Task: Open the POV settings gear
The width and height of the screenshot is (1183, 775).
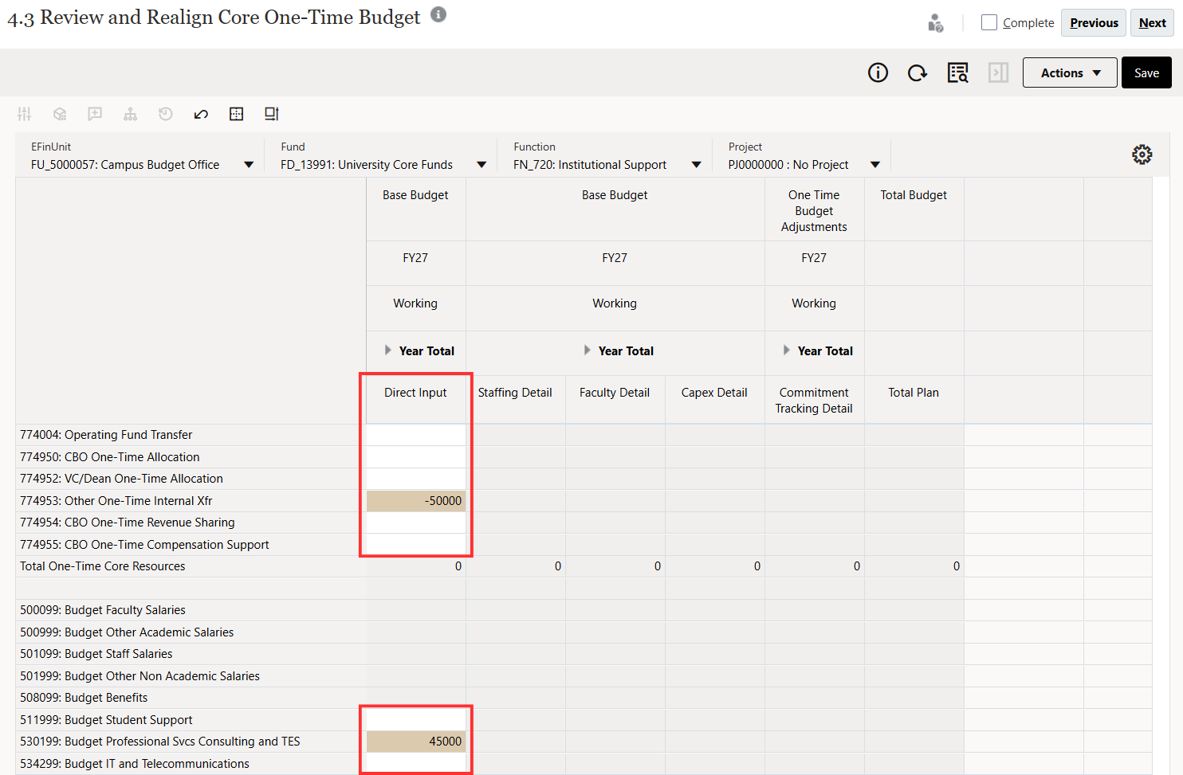Action: pyautogui.click(x=1142, y=155)
